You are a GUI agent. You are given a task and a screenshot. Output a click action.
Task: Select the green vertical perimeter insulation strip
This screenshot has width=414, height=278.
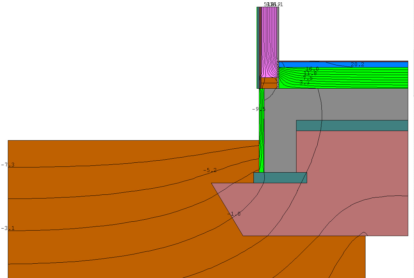tap(262, 136)
